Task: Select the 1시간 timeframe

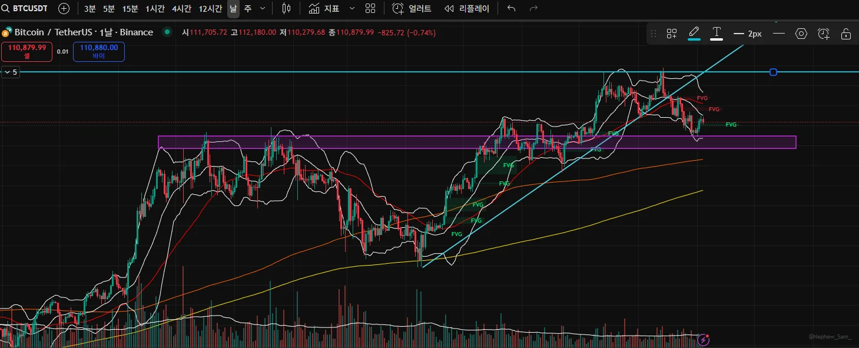Action: (x=155, y=9)
